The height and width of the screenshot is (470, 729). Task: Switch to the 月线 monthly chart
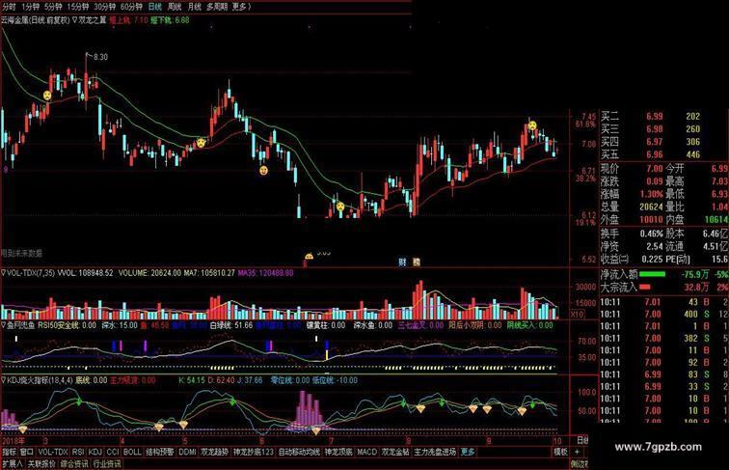pyautogui.click(x=195, y=7)
